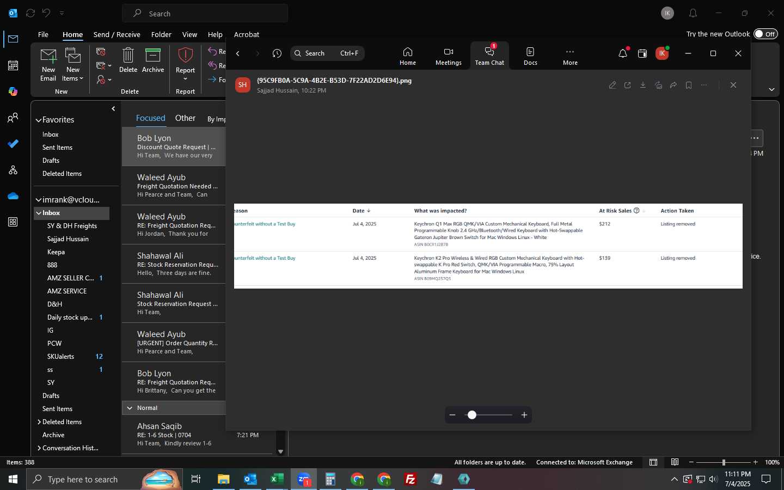Open FileZilla from Windows taskbar
The width and height of the screenshot is (784, 490).
tap(411, 479)
